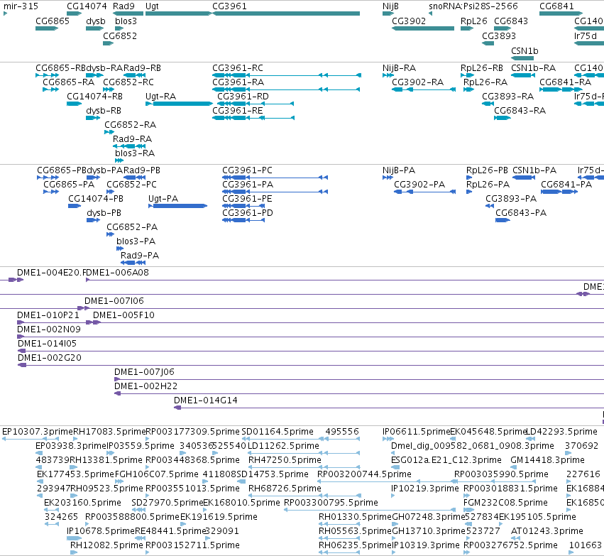The width and height of the screenshot is (604, 556).
Task: Click the DME1-014I05 clone label
Action: 47,343
